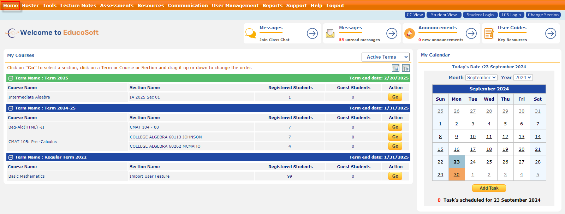Collapse the Regular Term 2022 section
The height and width of the screenshot is (214, 565).
pos(11,157)
